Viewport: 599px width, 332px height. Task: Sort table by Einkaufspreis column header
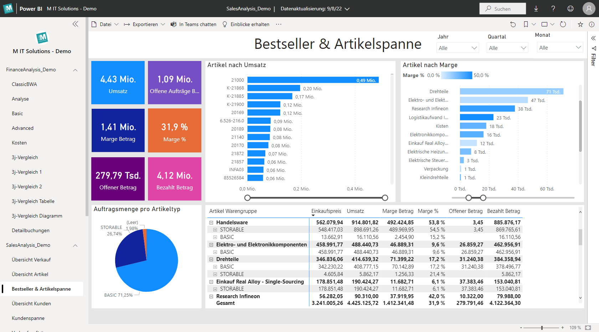[326, 211]
